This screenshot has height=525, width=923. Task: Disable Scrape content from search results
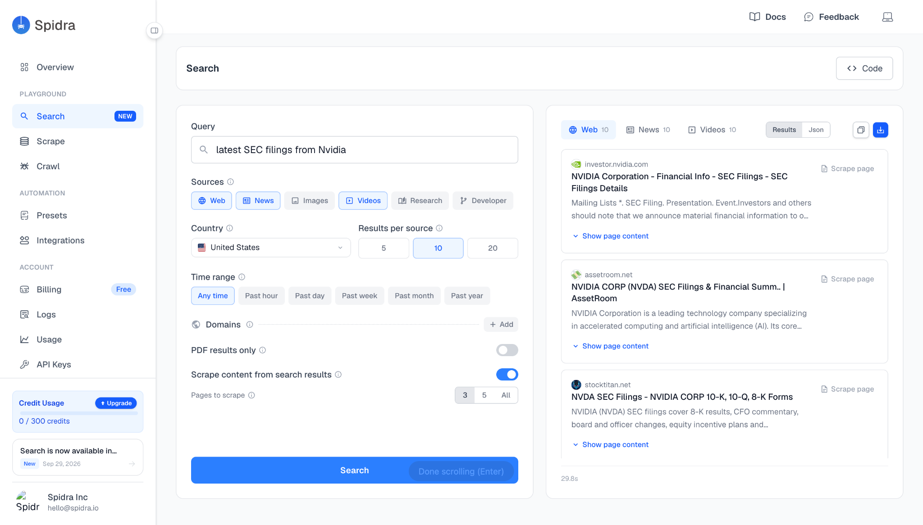pos(507,375)
